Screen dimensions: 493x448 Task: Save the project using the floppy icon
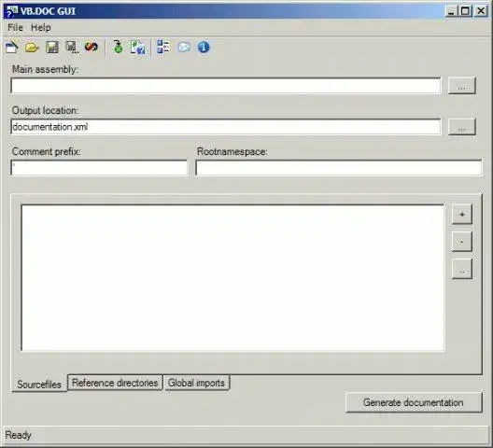(52, 48)
